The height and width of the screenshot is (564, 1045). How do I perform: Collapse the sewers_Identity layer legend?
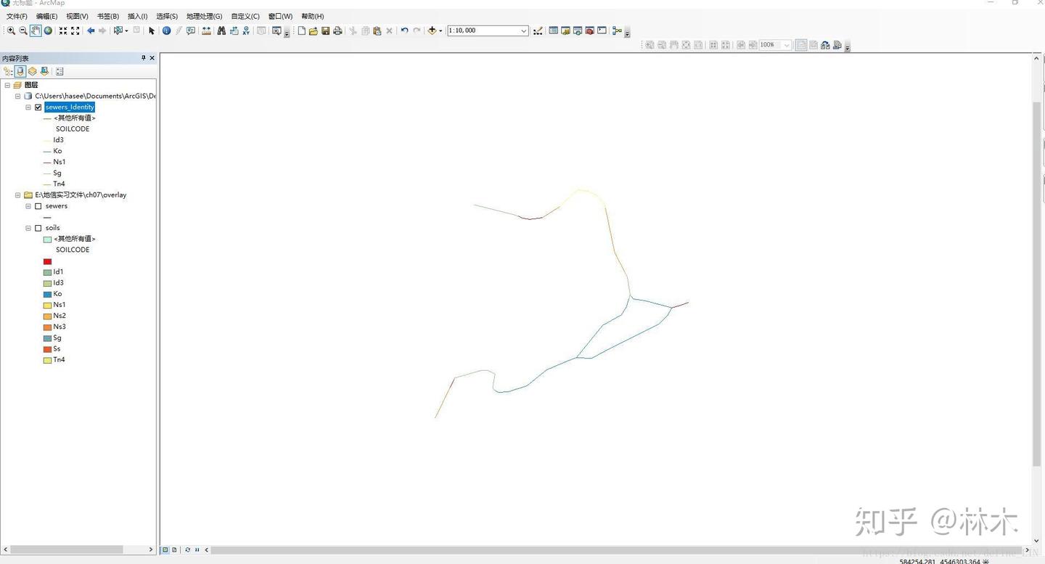[x=28, y=107]
